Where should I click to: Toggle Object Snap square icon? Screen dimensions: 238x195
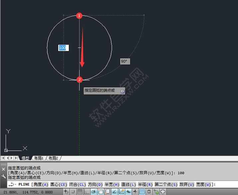101,192
